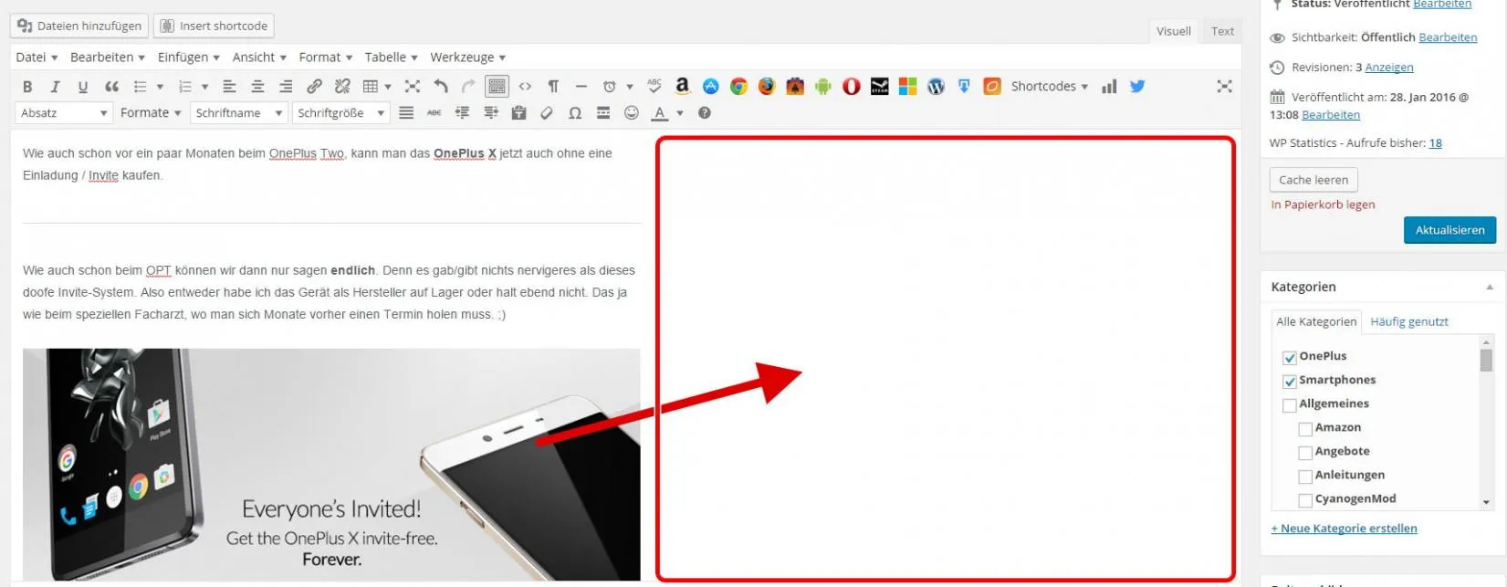The width and height of the screenshot is (1507, 587).
Task: Check the Amazon category checkbox
Action: pos(1304,428)
